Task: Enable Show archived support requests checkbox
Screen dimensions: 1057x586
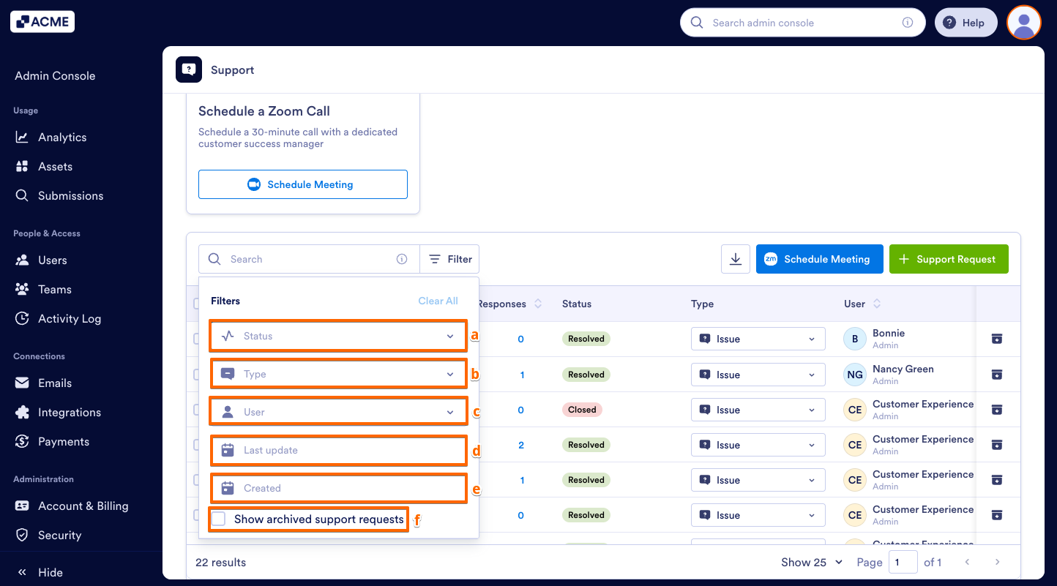Action: (x=218, y=519)
